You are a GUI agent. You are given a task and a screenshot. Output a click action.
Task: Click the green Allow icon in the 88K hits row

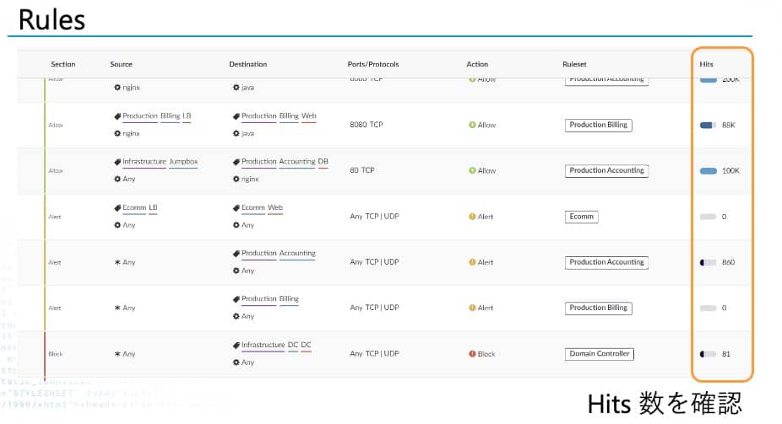pos(472,125)
